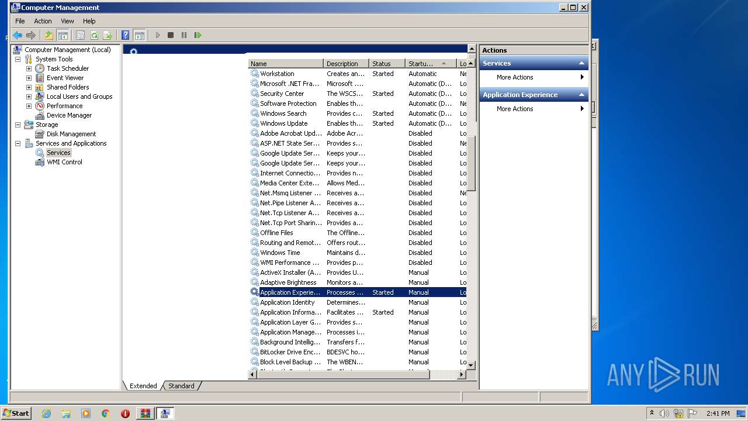Switch to the Extended tab
The height and width of the screenshot is (421, 748).
click(x=143, y=386)
